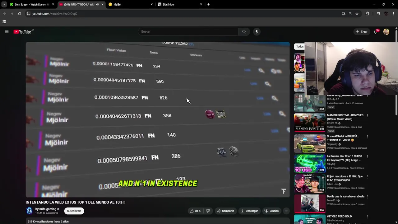Share the video with Compartir
This screenshot has height=224, width=398.
pyautogui.click(x=225, y=211)
